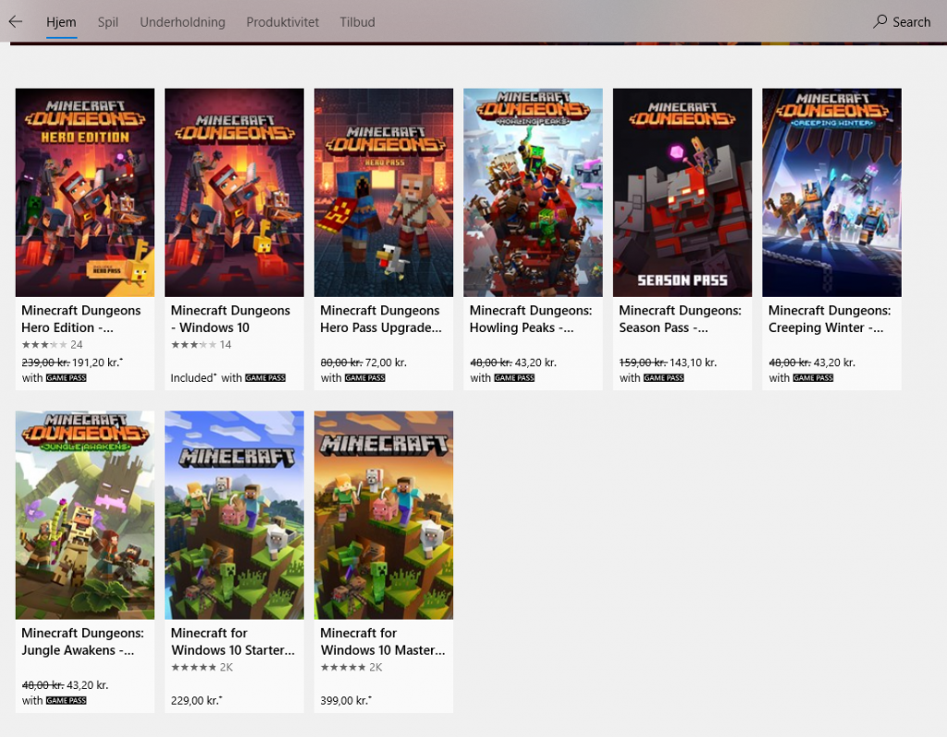Click the struck-through 239,00 kr. price
Image resolution: width=947 pixels, height=737 pixels.
point(46,362)
